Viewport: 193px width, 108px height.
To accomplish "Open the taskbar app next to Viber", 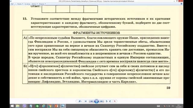I will (31, 106).
